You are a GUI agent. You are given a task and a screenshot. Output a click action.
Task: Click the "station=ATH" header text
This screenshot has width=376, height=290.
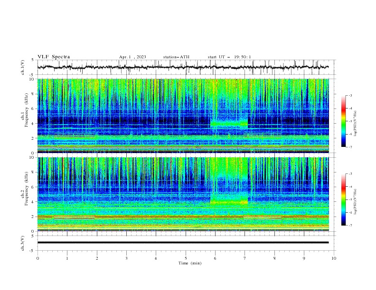(x=176, y=57)
